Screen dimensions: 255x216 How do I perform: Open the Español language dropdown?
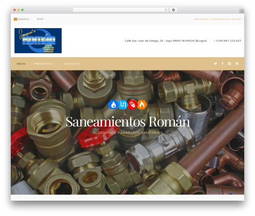point(22,19)
